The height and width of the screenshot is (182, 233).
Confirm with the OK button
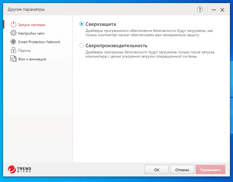pos(157,169)
